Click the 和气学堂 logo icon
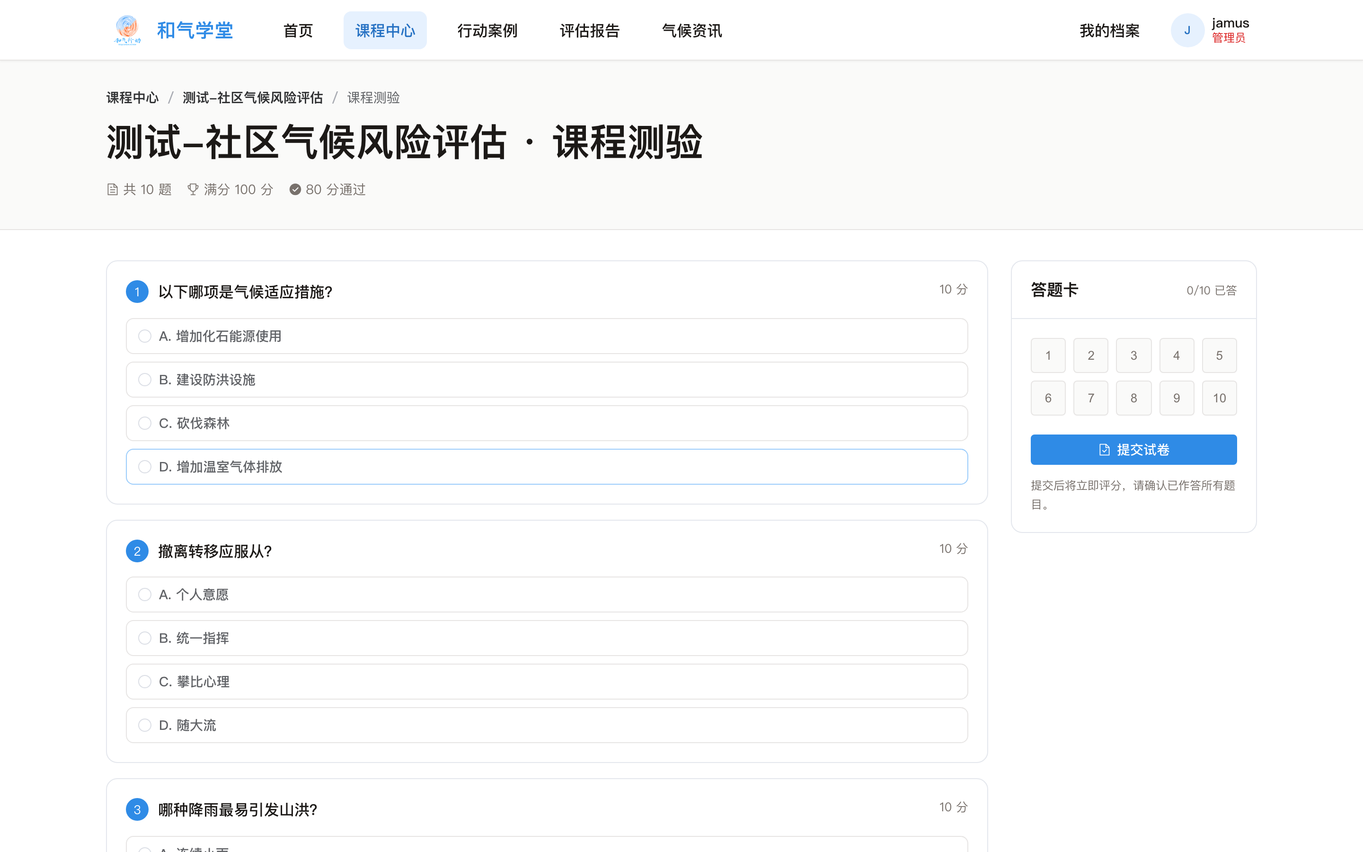 click(127, 30)
